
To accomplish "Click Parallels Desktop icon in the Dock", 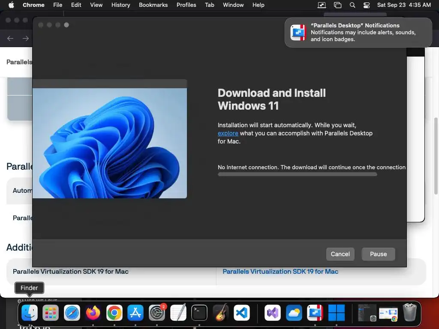I will tap(315, 312).
